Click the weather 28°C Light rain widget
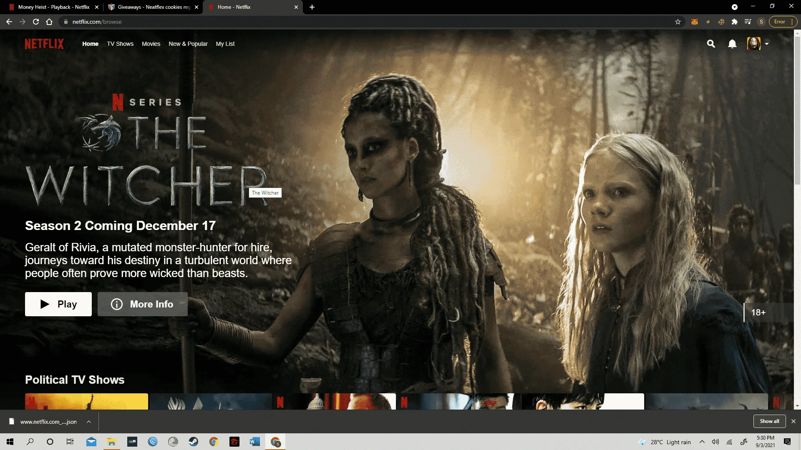 point(665,442)
